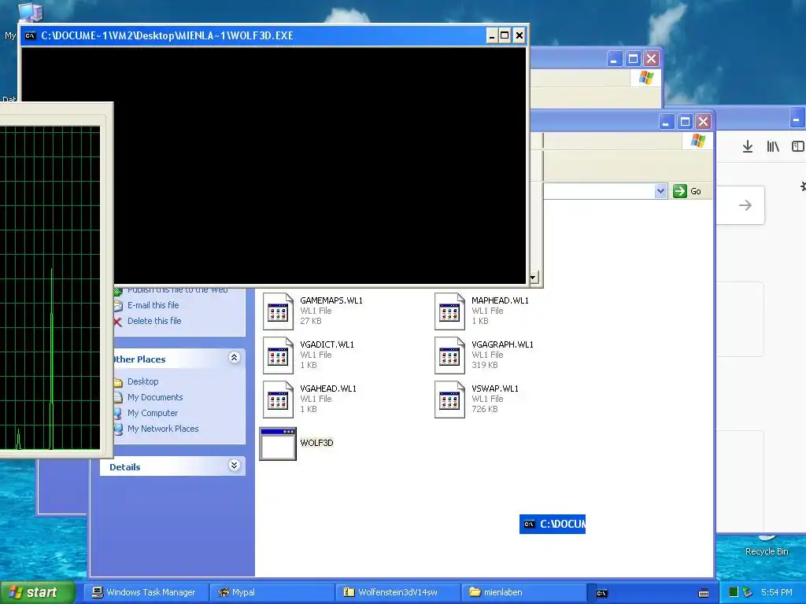Select the VGADICT.WL1 file icon
Screen dimensions: 806x604
(278, 355)
